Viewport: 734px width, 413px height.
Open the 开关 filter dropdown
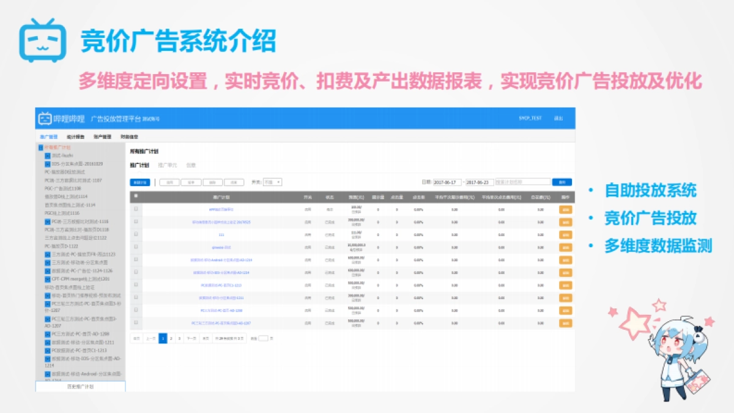point(272,182)
